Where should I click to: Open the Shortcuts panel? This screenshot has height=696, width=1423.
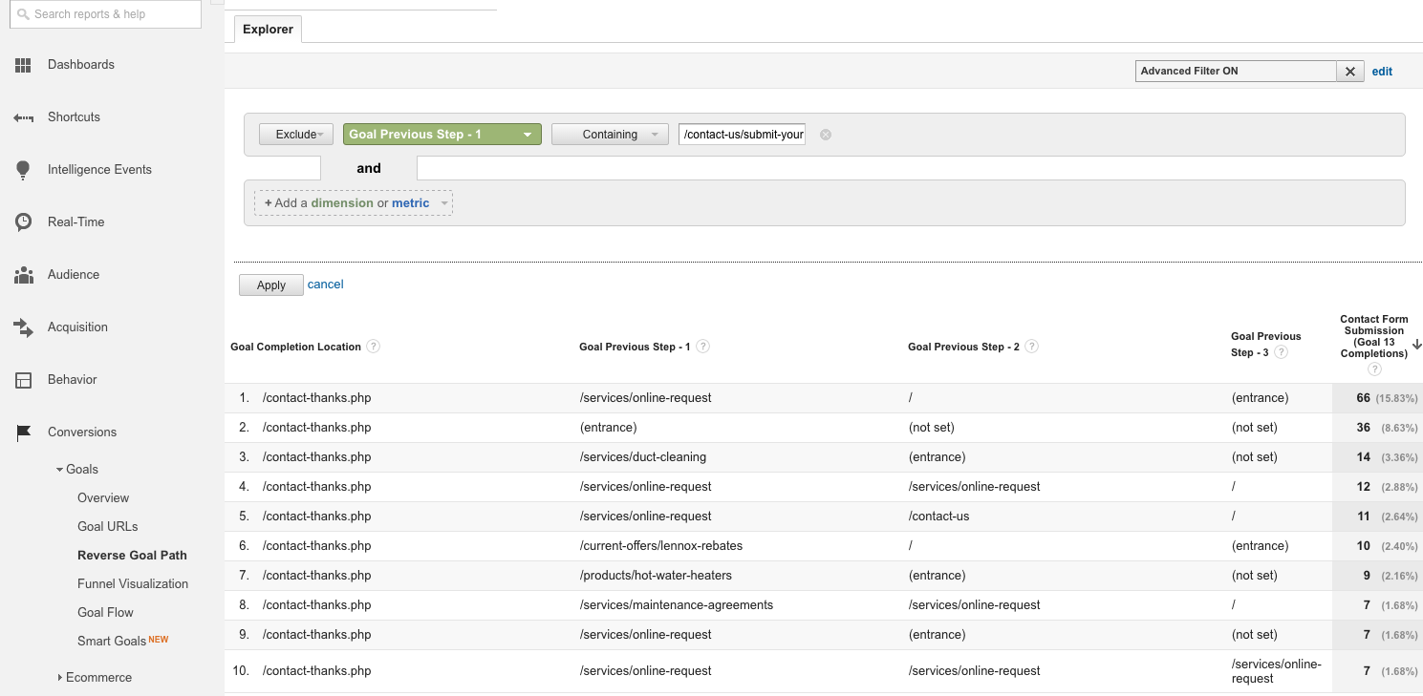point(74,116)
